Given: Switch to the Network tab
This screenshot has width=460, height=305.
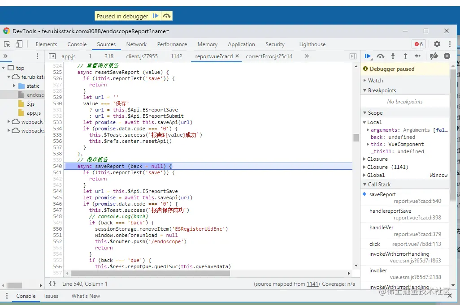Looking at the screenshot, I should [136, 44].
